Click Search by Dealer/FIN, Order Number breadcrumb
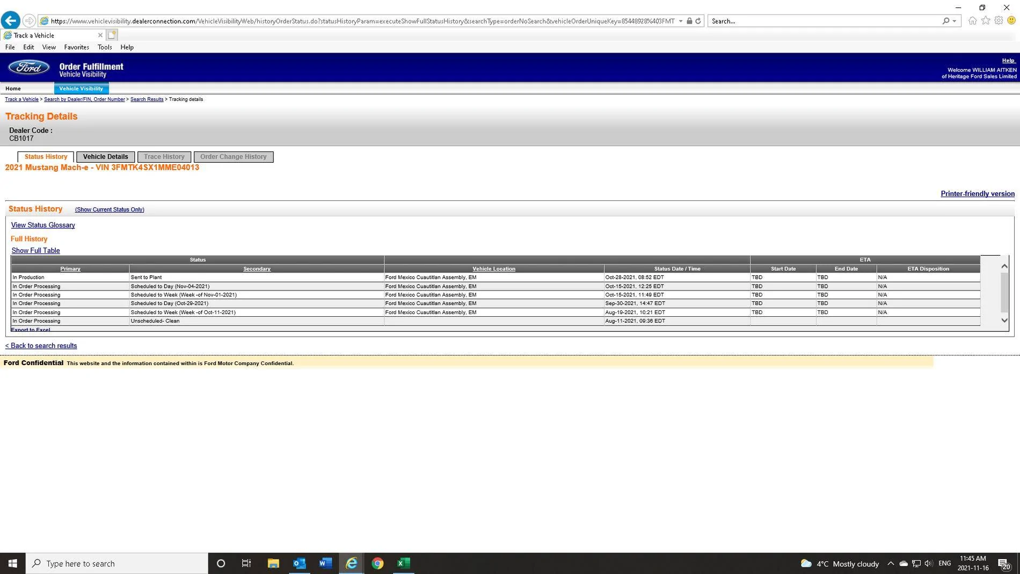 [84, 99]
